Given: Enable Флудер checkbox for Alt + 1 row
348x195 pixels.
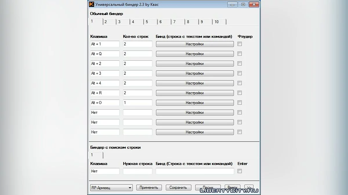Looking at the screenshot, I should pyautogui.click(x=240, y=44).
